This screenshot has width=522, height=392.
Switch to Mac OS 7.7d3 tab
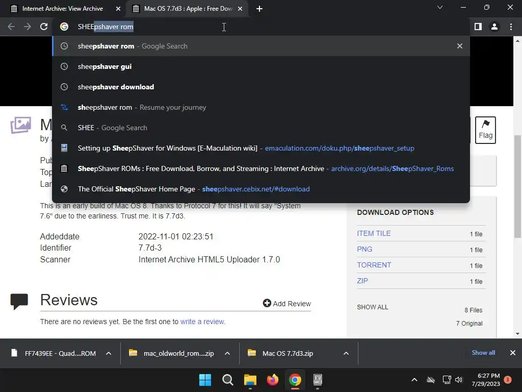pos(188,9)
